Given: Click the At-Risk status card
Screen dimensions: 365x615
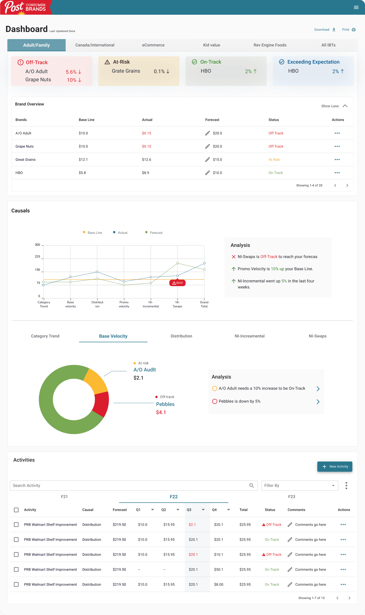Looking at the screenshot, I should coord(139,71).
